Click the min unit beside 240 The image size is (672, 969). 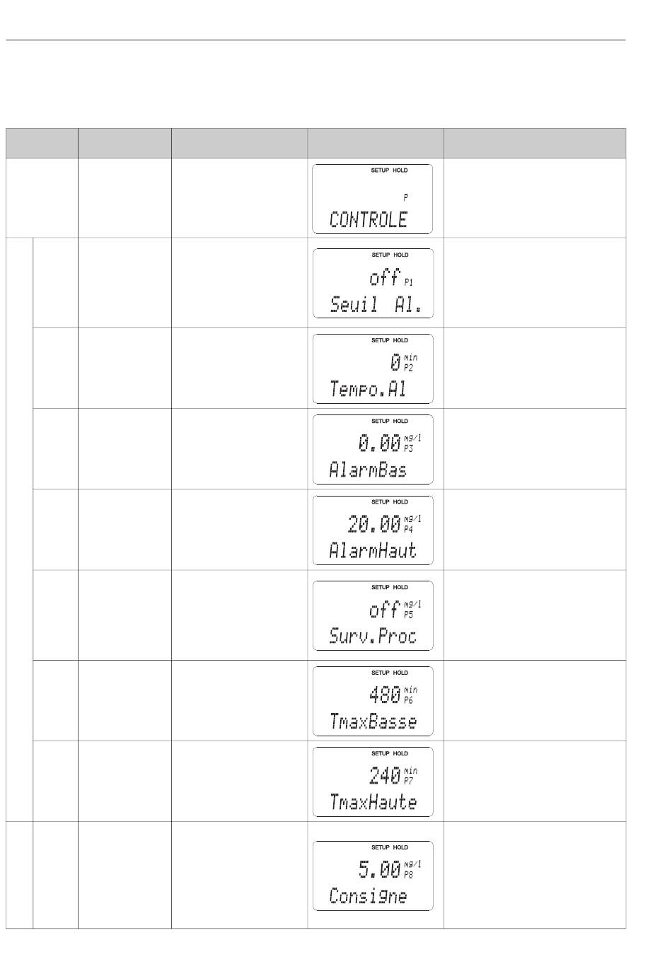[x=410, y=770]
